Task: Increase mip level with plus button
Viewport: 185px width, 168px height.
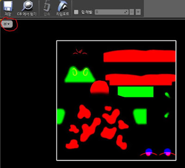Action: click(x=138, y=12)
